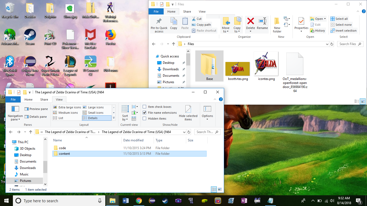
Task: Refresh the Files window location
Action: 332,44
